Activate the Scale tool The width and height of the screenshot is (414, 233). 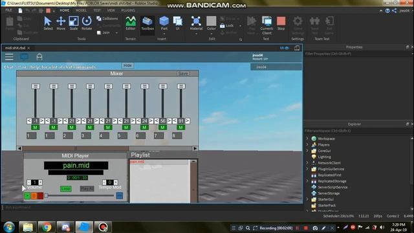(73, 23)
